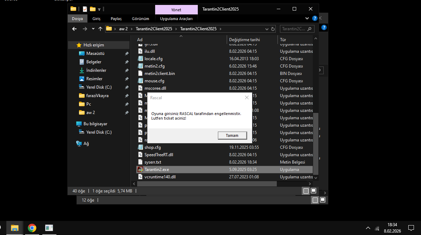
Task: Select Ağ in navigation pane
Action: tap(86, 144)
